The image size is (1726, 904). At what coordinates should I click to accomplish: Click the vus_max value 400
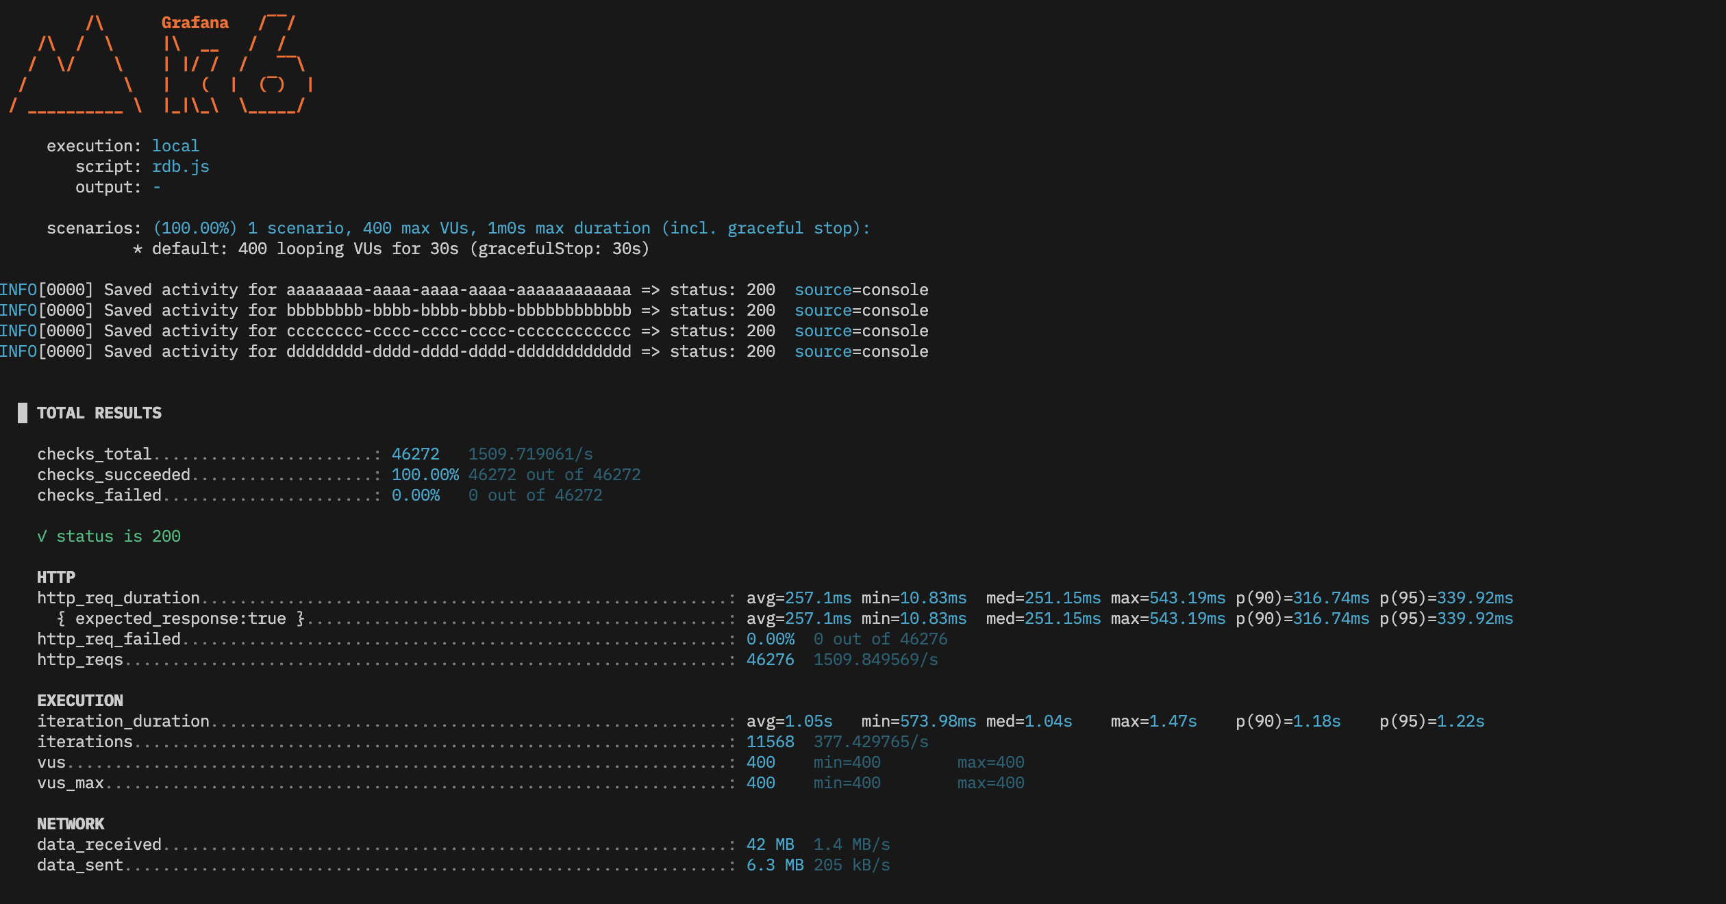761,783
